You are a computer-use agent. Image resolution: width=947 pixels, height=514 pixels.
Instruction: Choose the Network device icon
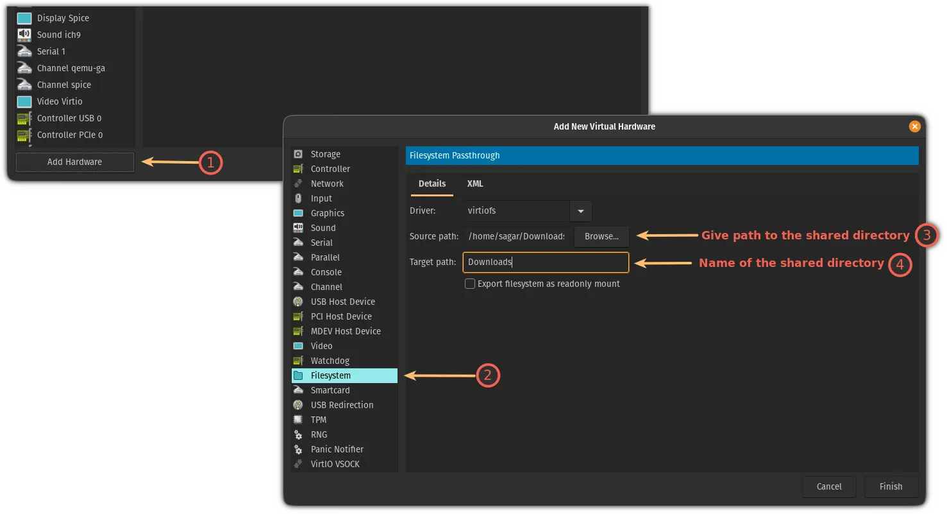pos(298,184)
